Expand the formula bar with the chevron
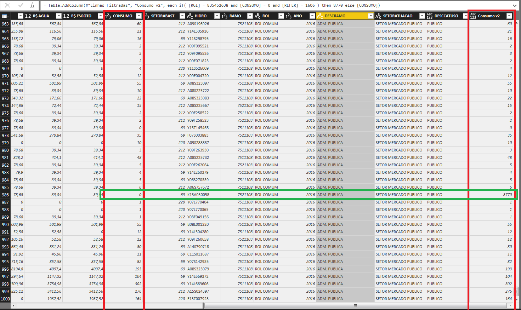Screen dimensions: 521x310 click(x=515, y=5)
